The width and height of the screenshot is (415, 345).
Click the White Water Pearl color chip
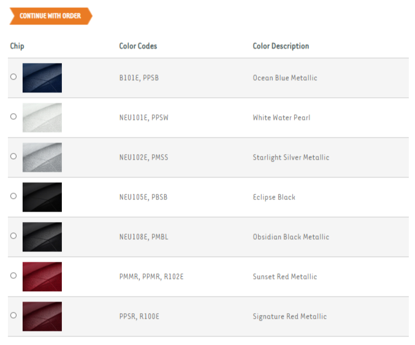coord(42,117)
